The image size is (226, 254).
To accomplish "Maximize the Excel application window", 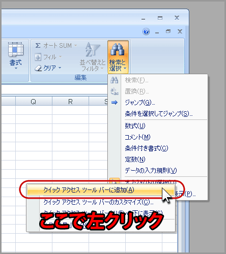I will tap(160, 18).
